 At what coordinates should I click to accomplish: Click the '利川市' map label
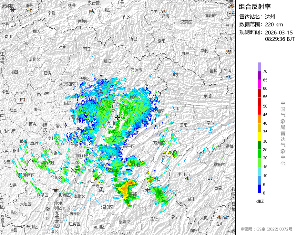pyautogui.click(x=184, y=174)
